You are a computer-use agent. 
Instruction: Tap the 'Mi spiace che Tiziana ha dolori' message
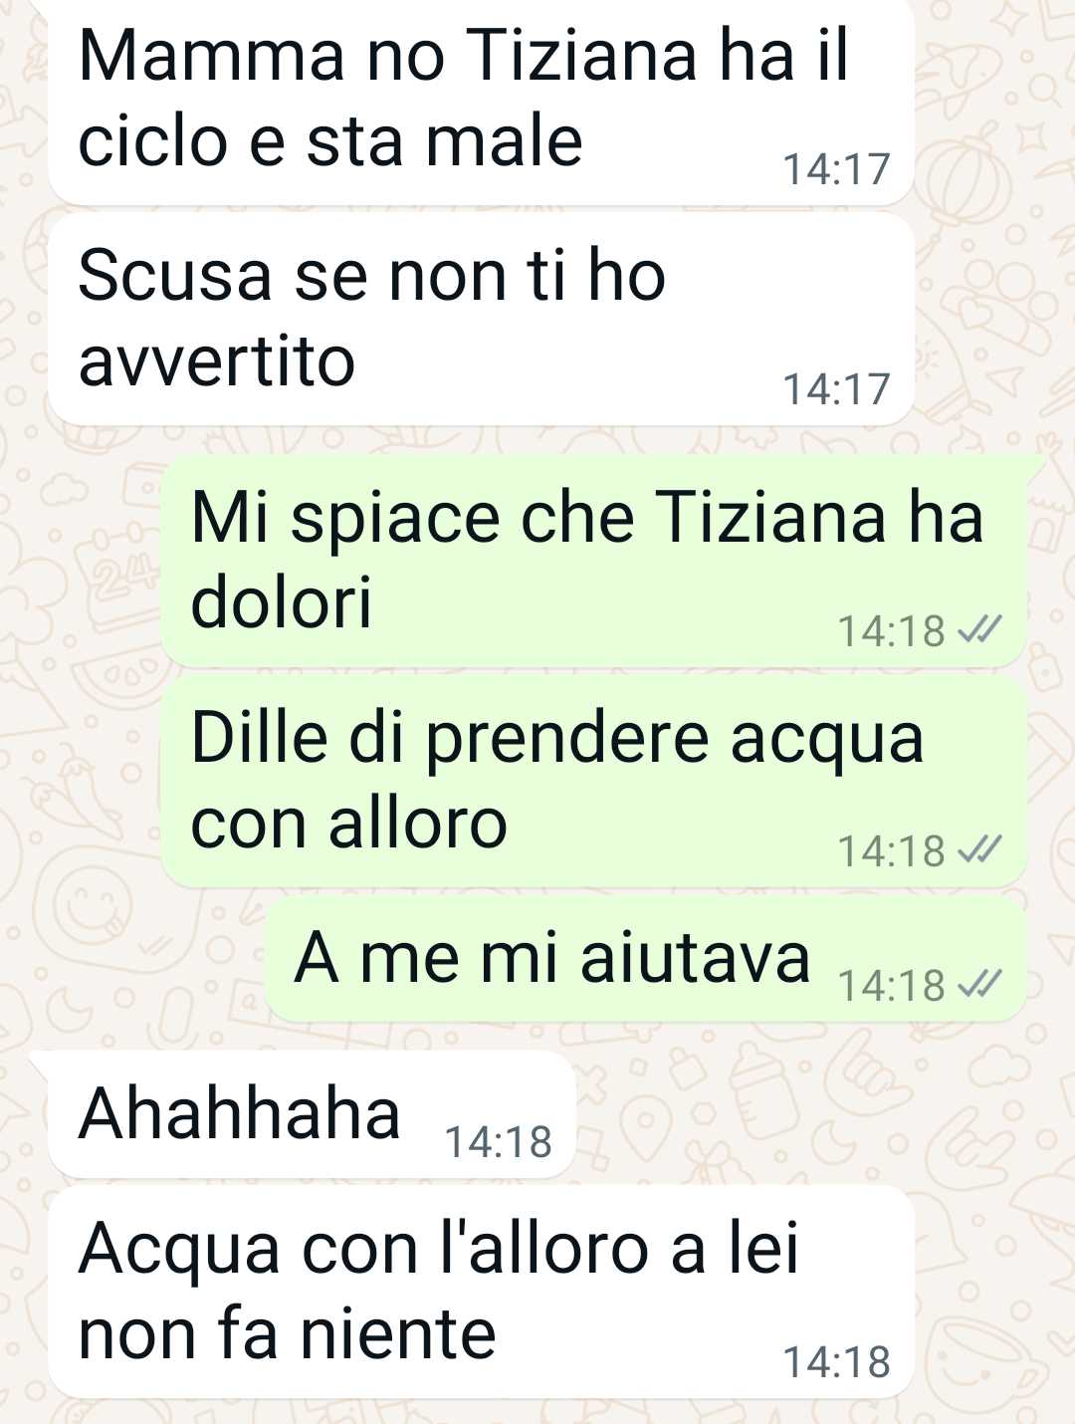click(594, 562)
